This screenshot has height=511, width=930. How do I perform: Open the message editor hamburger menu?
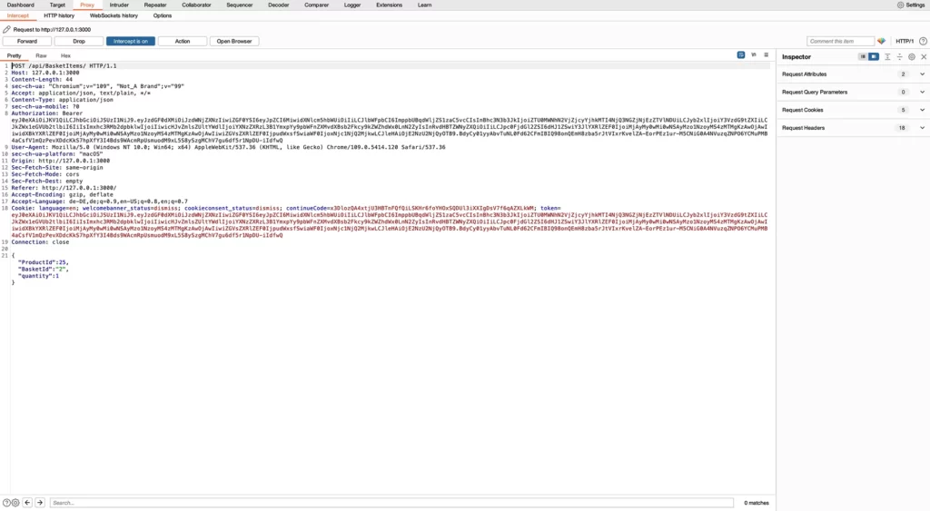click(766, 55)
